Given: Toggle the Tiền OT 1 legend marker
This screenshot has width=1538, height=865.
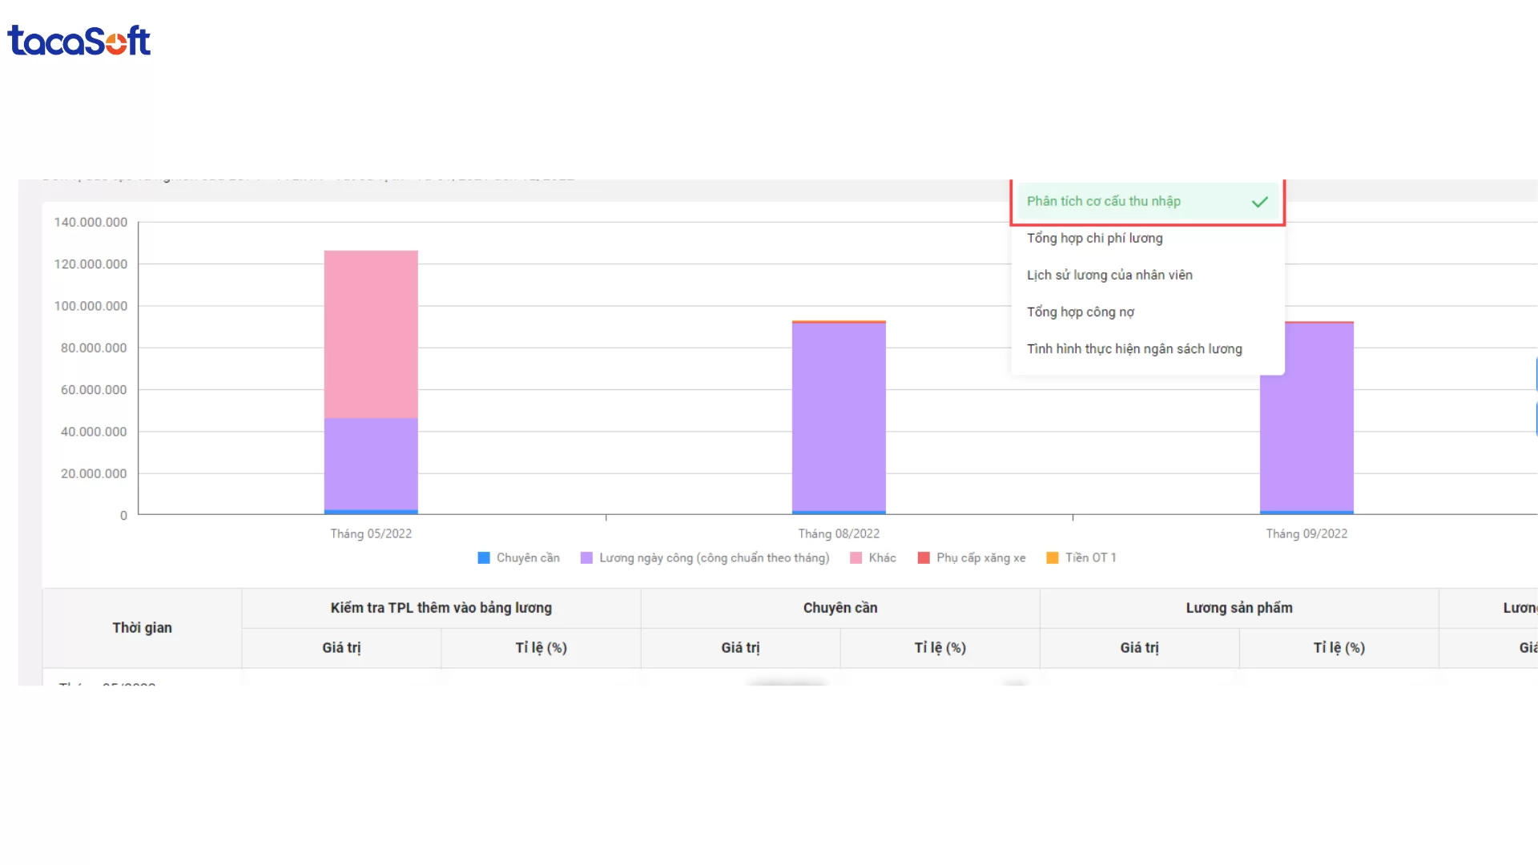Looking at the screenshot, I should pos(1053,558).
